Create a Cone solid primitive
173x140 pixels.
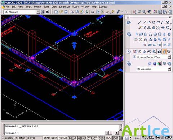tap(150, 34)
